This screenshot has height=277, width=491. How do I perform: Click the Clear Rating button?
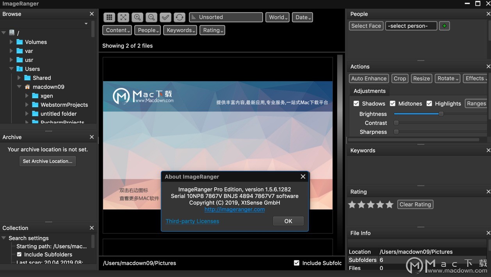pos(415,204)
